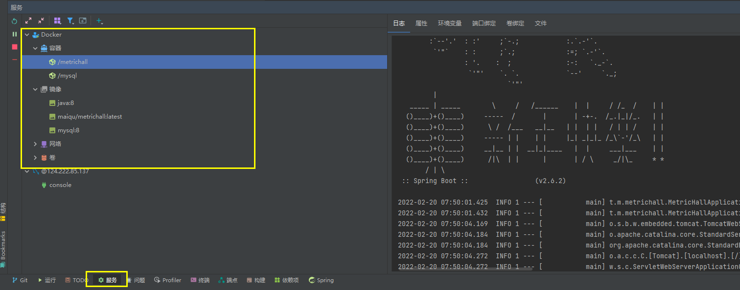Open the Profiler tool window
The width and height of the screenshot is (740, 290).
click(168, 280)
